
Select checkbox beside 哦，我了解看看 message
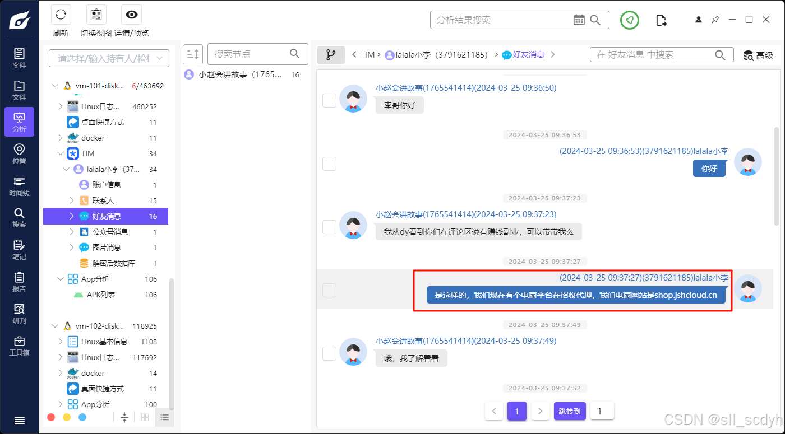[329, 353]
